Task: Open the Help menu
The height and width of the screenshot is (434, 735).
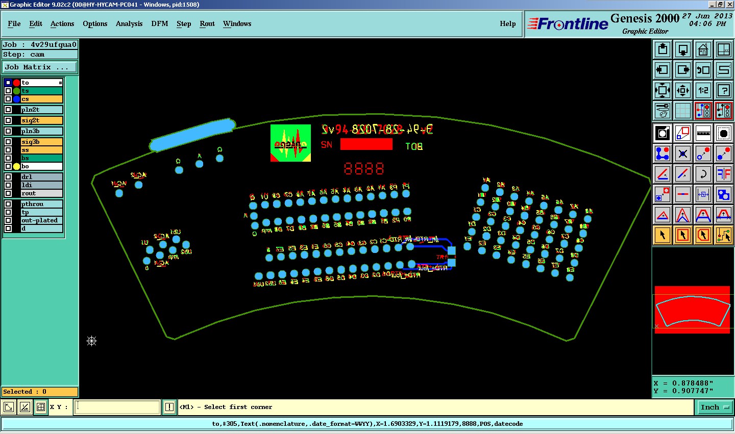Action: tap(508, 23)
